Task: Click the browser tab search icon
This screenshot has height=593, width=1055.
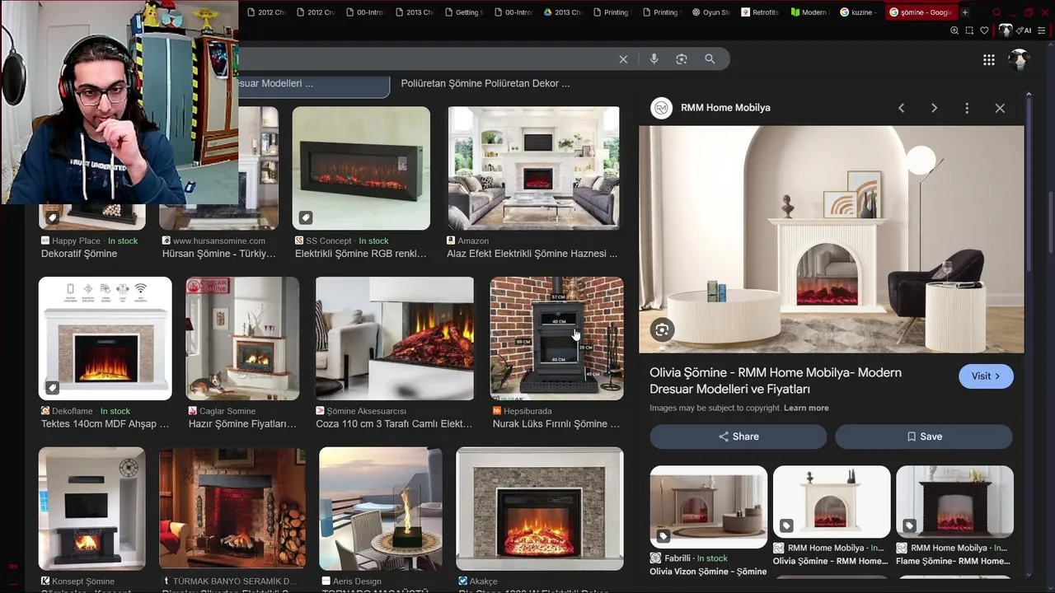Action: 997,12
